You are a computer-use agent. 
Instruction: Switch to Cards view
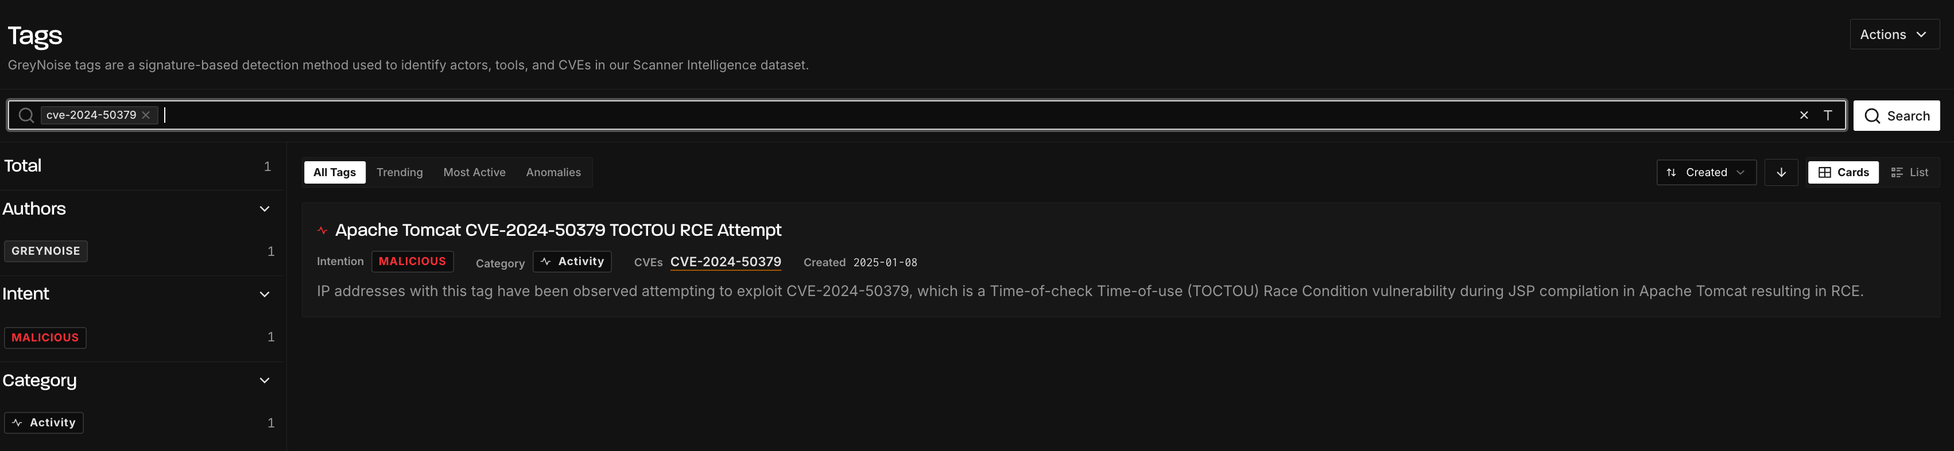[x=1843, y=173]
